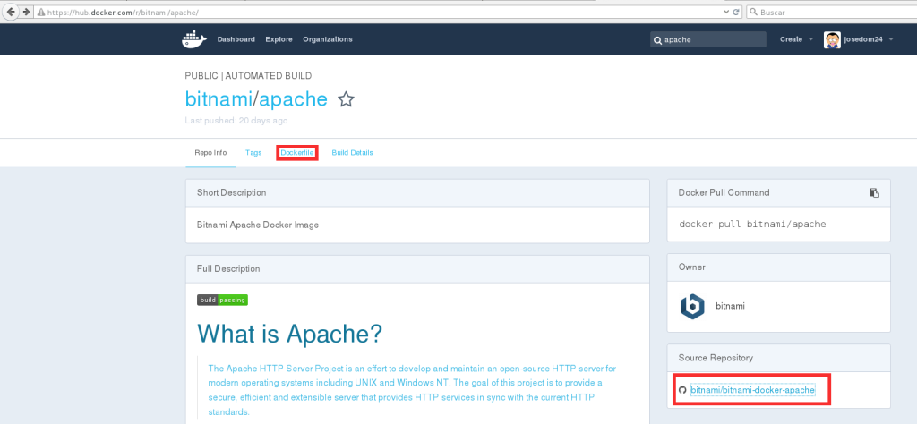Viewport: 917px width, 424px height.
Task: Switch to the Build Details tab
Action: (x=352, y=152)
